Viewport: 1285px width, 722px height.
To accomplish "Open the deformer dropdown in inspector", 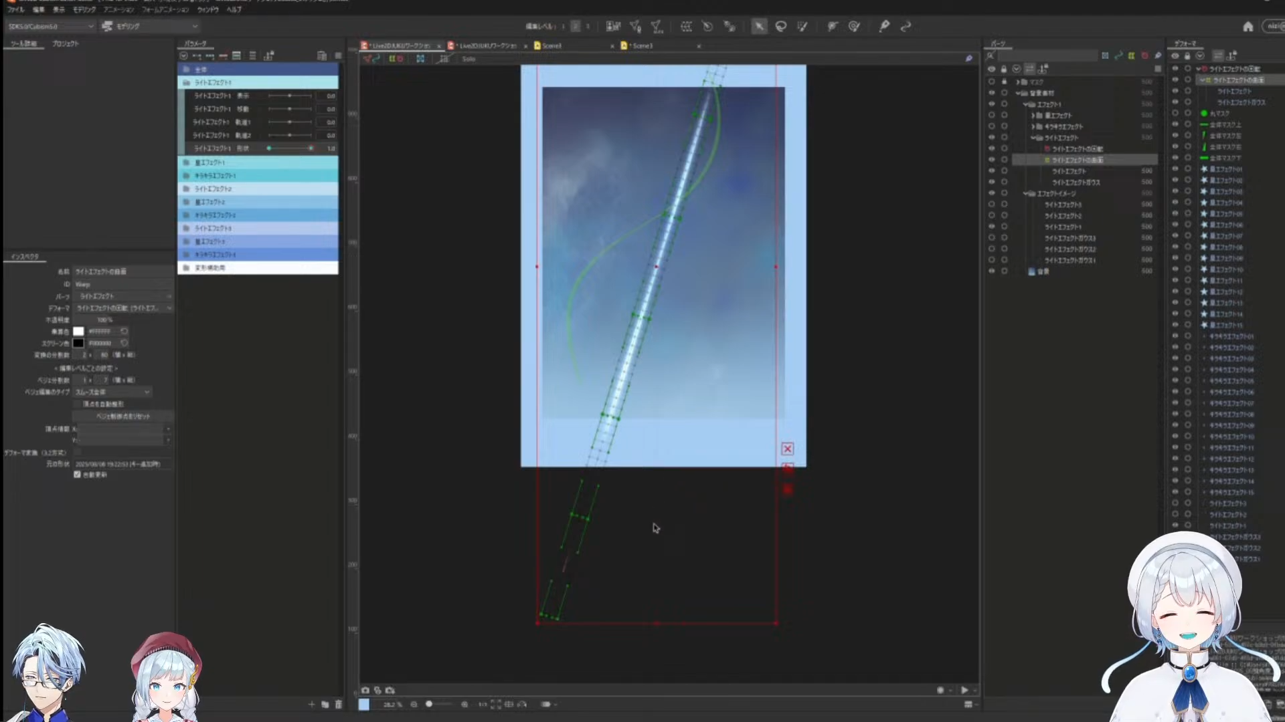I will [123, 308].
